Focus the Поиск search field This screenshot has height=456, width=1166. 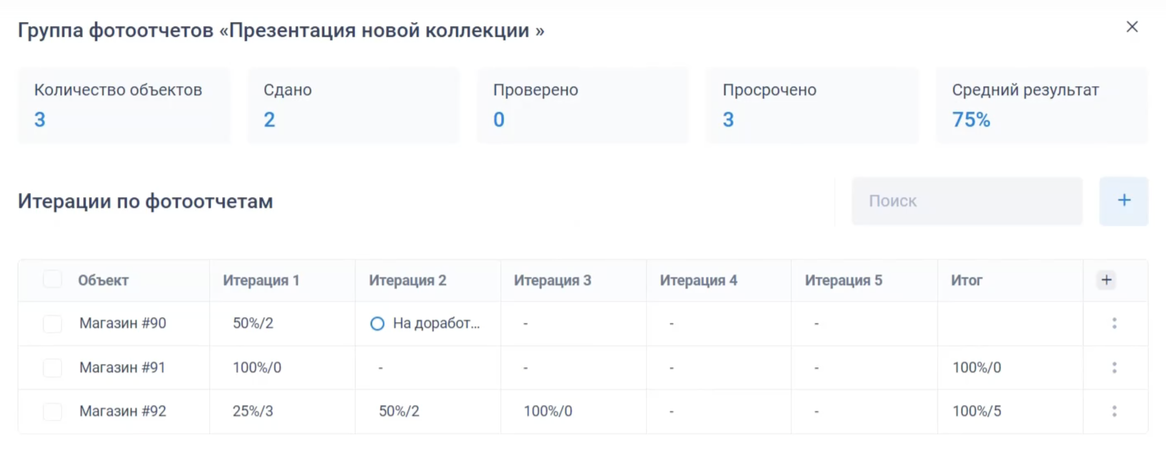pos(966,201)
